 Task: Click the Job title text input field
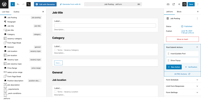tap(105, 26)
